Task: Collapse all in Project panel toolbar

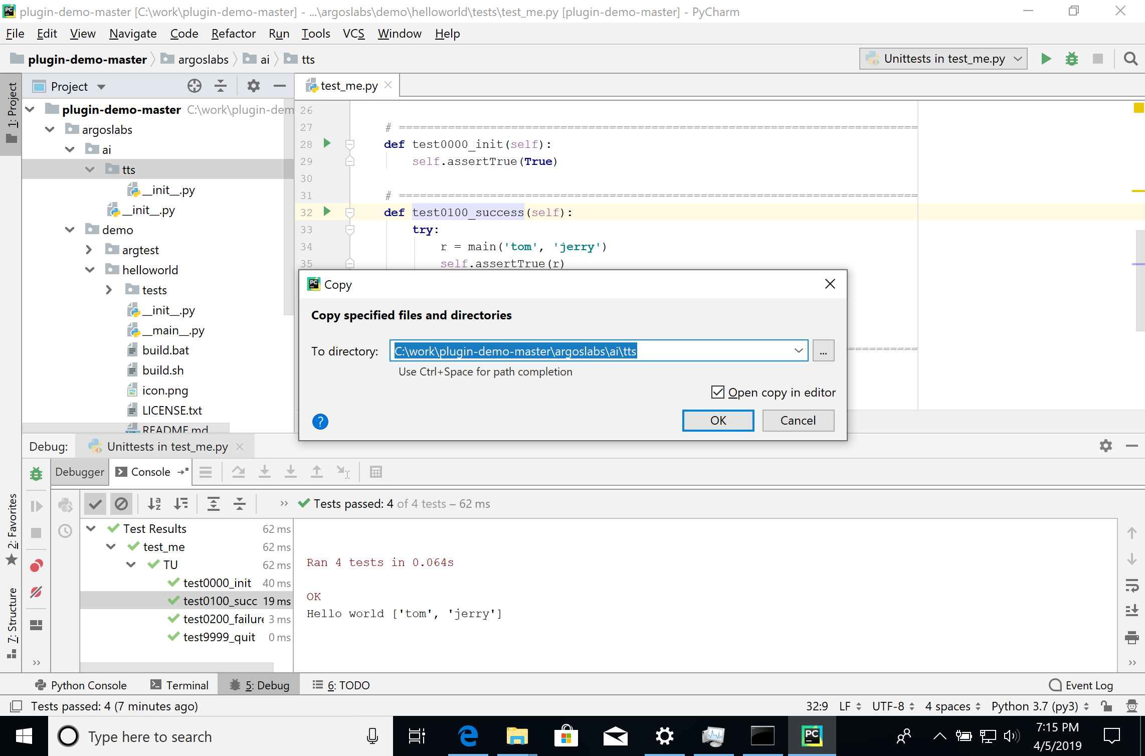Action: (x=220, y=86)
